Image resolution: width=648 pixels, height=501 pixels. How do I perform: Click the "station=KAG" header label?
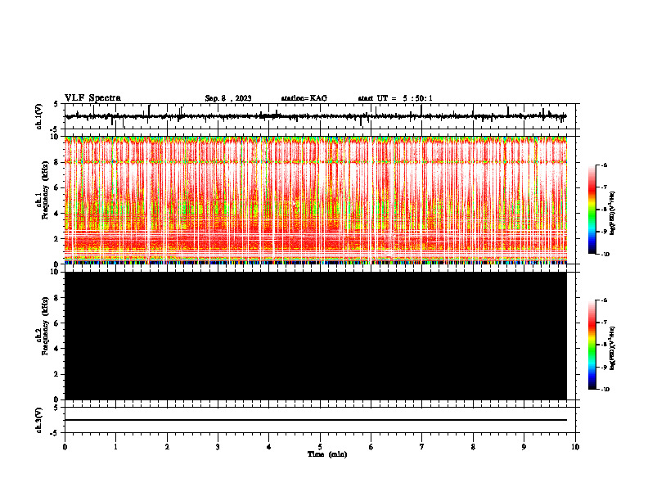click(304, 98)
